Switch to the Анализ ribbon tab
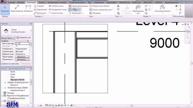The height and width of the screenshot is (108, 193). click(x=42, y=2)
